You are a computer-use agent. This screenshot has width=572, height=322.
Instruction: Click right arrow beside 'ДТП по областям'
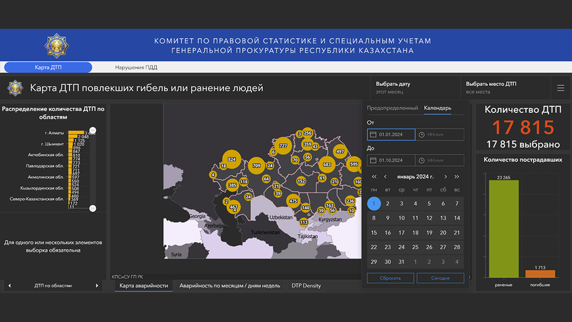(x=97, y=285)
